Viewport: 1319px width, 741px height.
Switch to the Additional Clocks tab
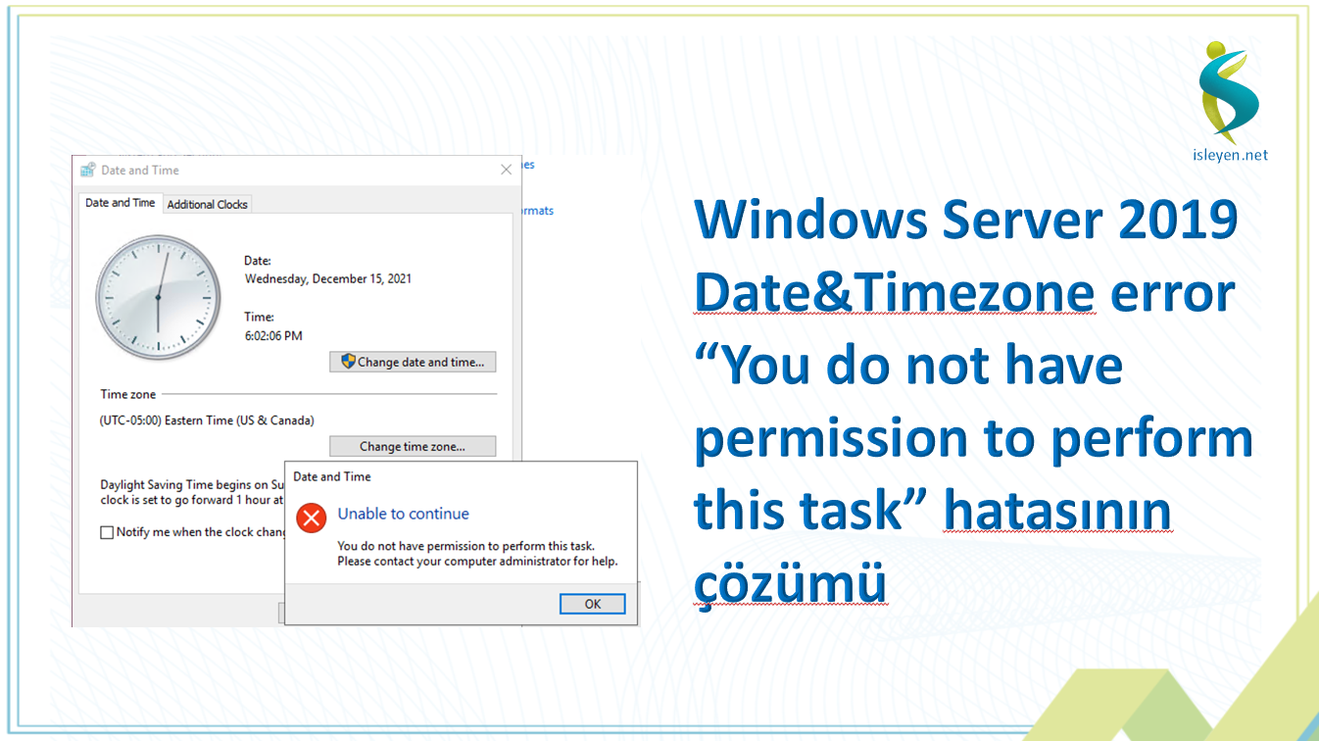(x=207, y=204)
